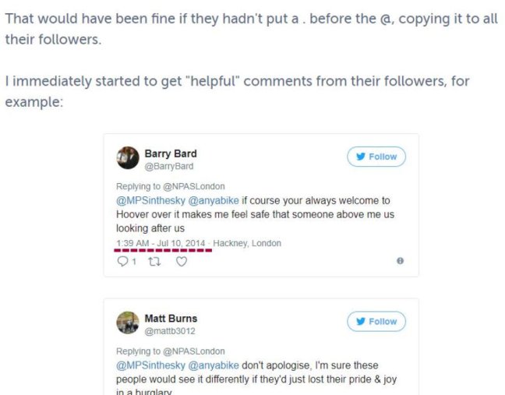
Task: Click the @mattb3012 handle
Action: tap(170, 330)
